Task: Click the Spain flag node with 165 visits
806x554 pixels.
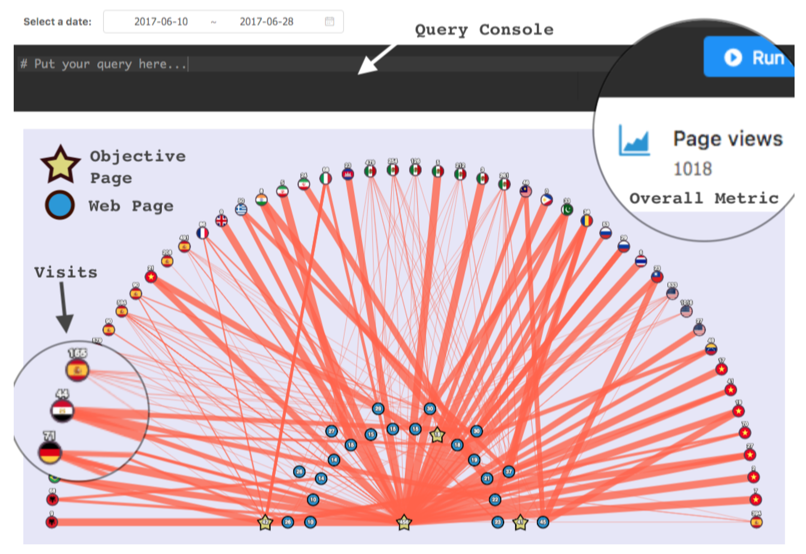Action: pyautogui.click(x=77, y=370)
